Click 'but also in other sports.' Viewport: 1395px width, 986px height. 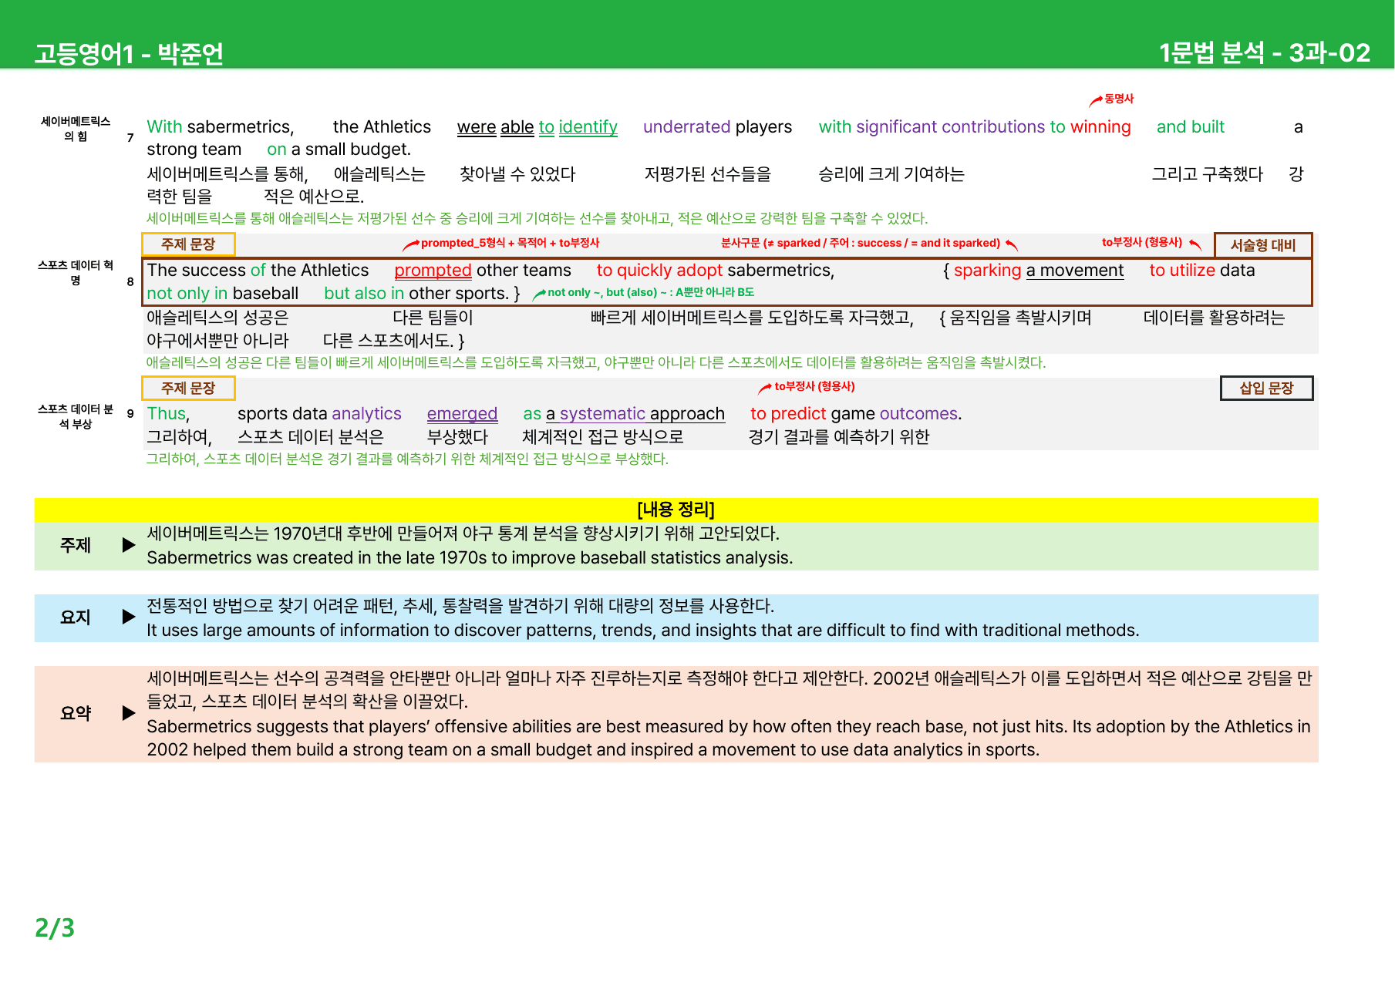pos(416,293)
